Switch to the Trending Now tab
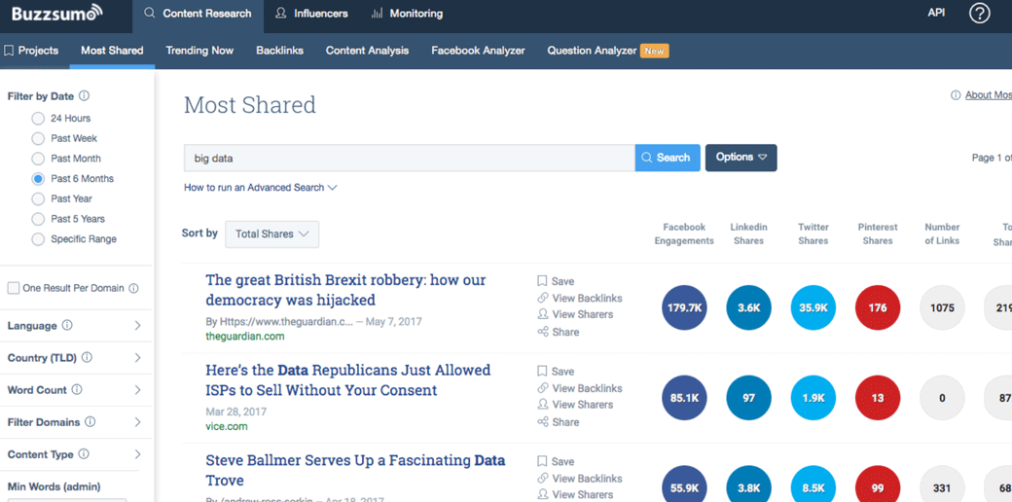 click(199, 51)
